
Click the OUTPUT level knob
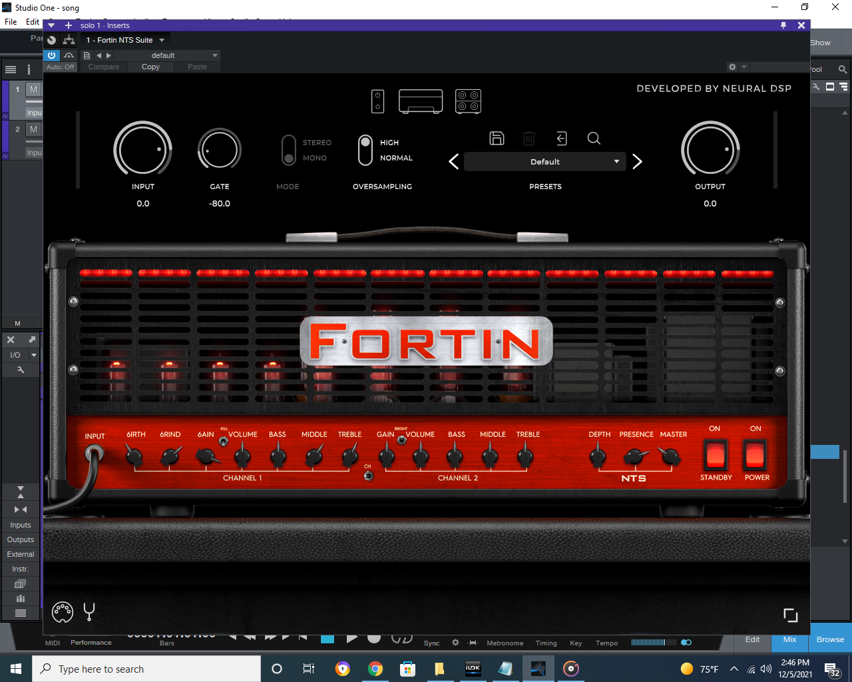pos(710,150)
